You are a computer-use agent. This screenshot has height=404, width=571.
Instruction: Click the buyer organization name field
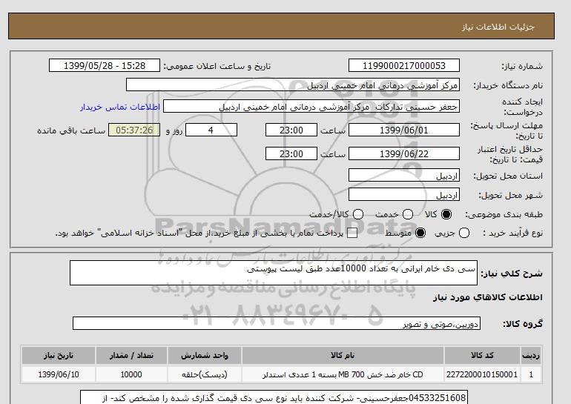(293, 85)
